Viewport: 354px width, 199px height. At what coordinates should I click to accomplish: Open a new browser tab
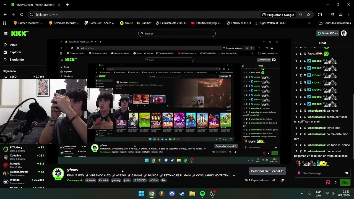(67, 5)
